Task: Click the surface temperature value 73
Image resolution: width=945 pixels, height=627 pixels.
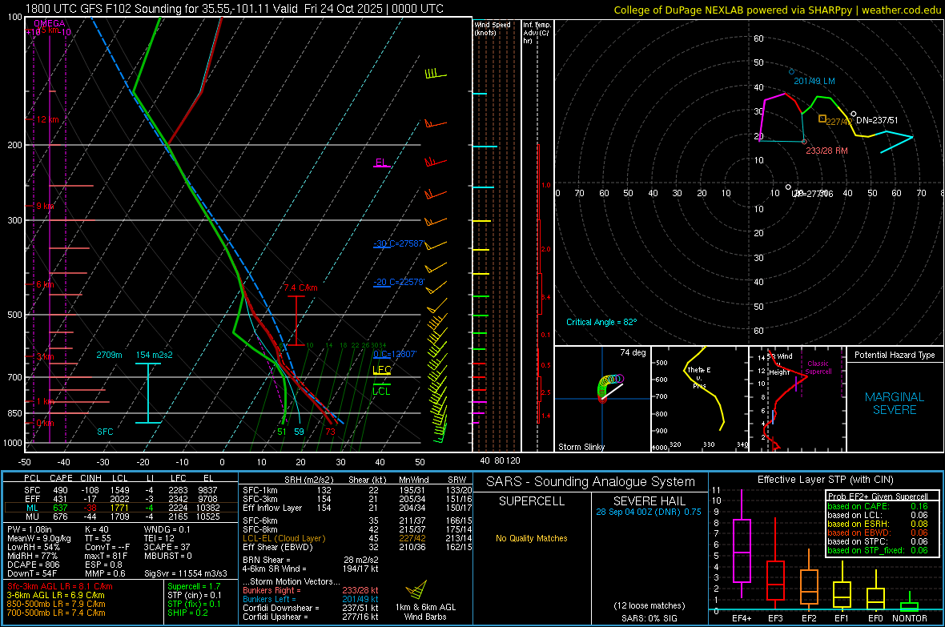Action: pos(330,432)
